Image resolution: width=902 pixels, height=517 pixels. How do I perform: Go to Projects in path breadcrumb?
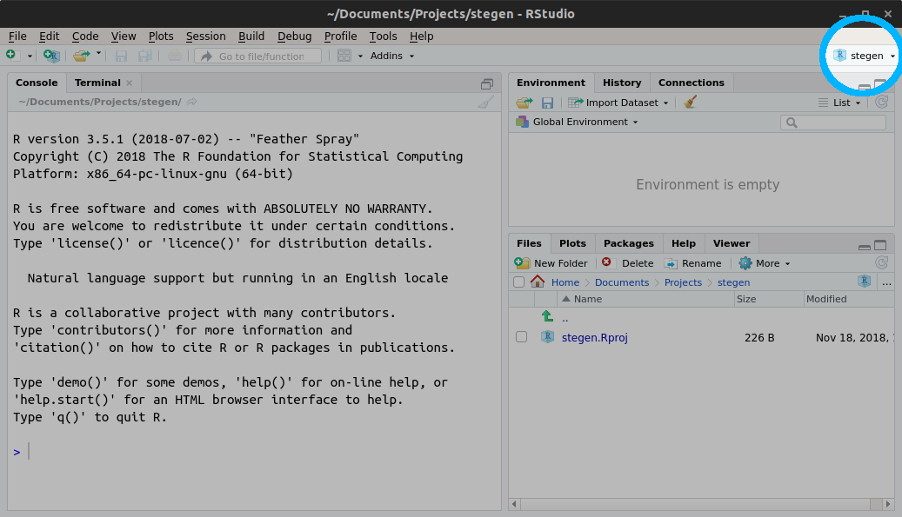pos(683,282)
